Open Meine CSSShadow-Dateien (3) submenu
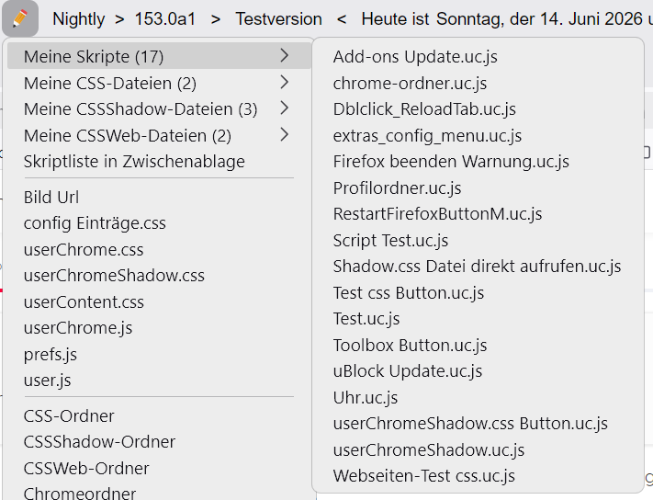Screen dimensions: 653x500 tap(159, 109)
